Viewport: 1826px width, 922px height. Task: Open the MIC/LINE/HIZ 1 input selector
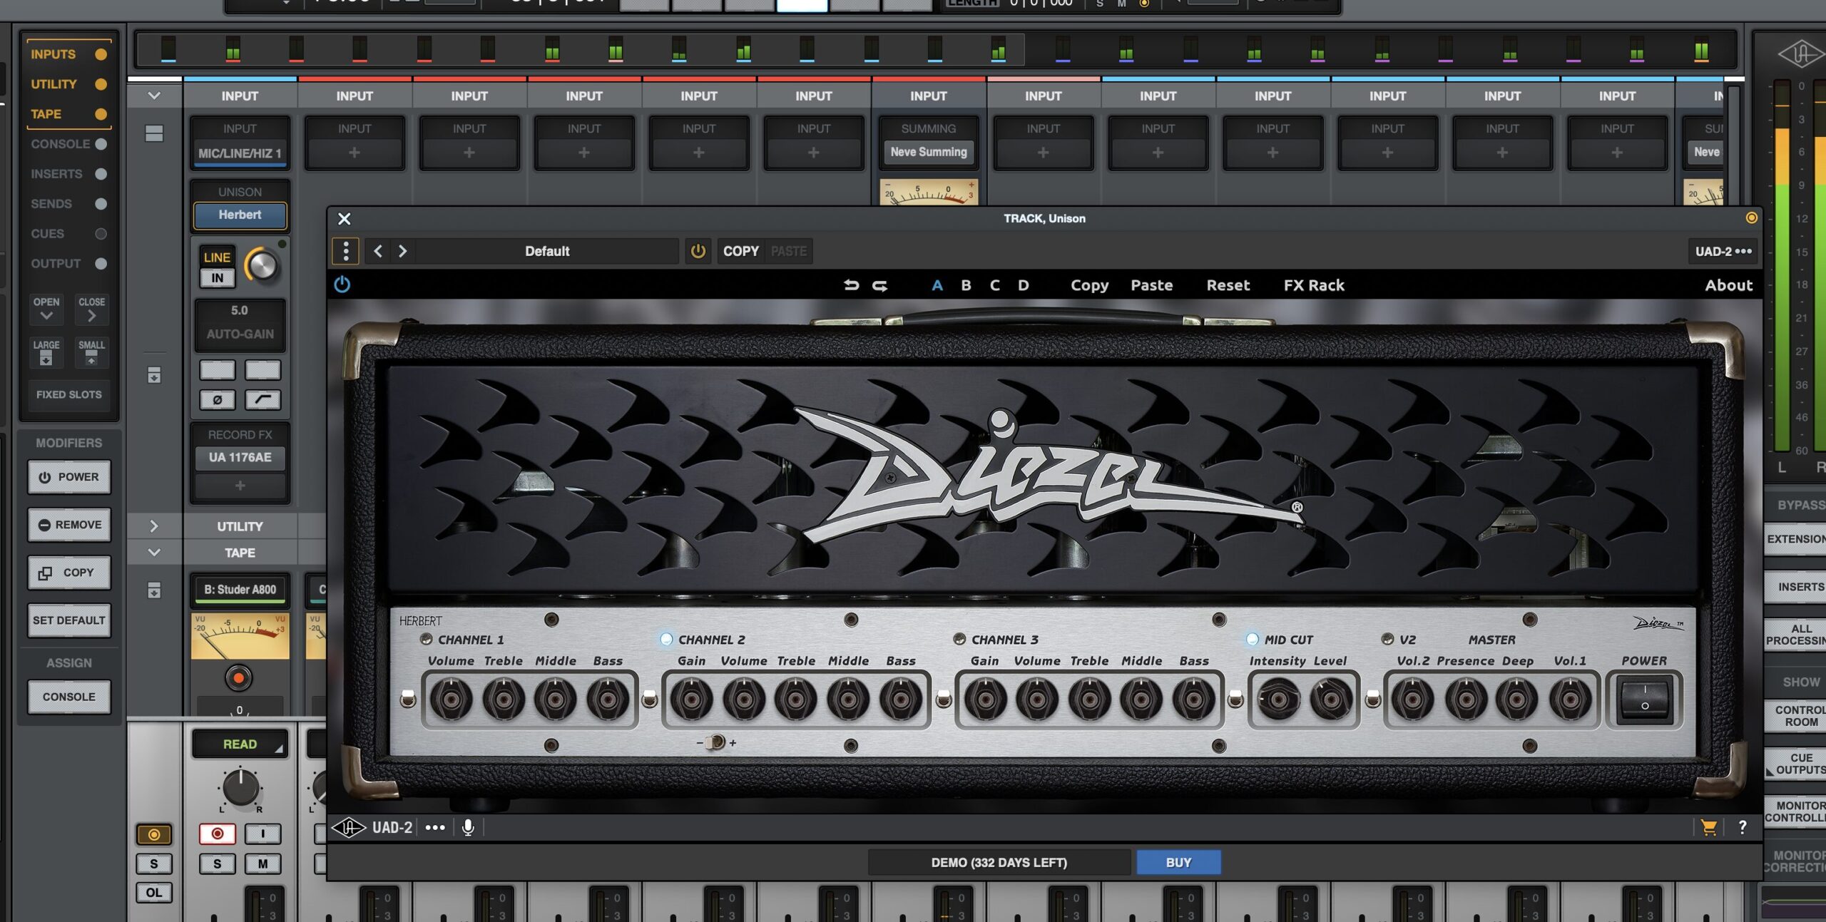click(x=240, y=153)
